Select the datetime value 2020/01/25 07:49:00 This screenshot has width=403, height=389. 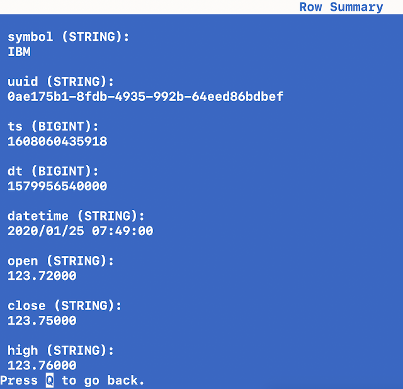click(x=81, y=231)
